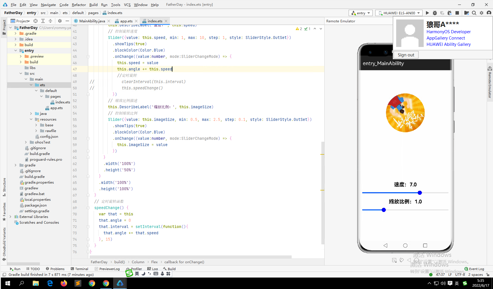Open HUAWEI ELS-AN00 device dropdown
The width and height of the screenshot is (493, 289).
coord(399,13)
